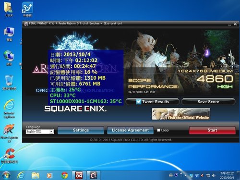Click the SQUARE ENIX logo
The width and height of the screenshot is (240, 180).
(x=75, y=109)
